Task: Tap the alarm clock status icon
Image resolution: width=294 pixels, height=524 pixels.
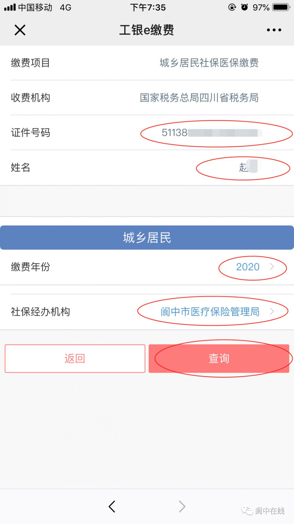Action: click(244, 7)
